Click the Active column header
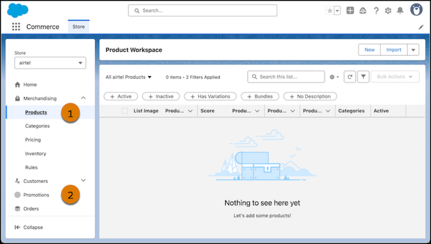 (x=381, y=111)
